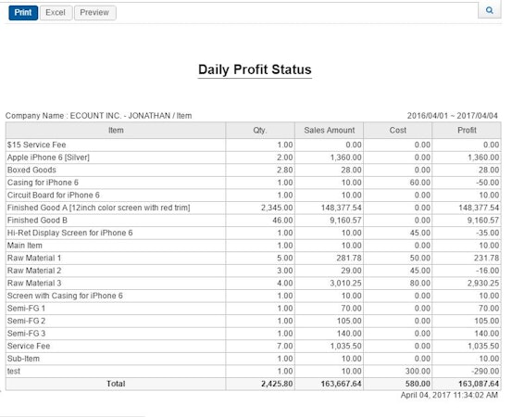Screen dimensions: 512x417
Task: Click sales amount 9,160.57 for Finished Good B
Action: click(x=345, y=221)
